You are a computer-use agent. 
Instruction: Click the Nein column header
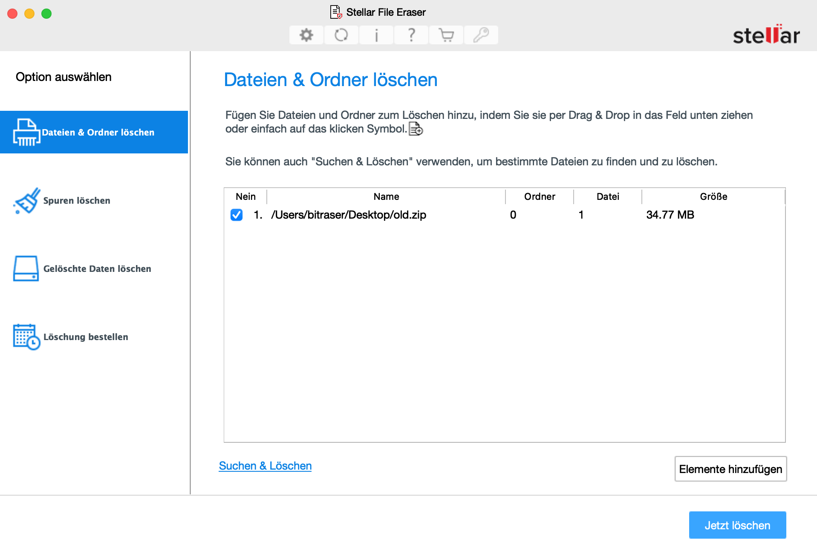pos(245,196)
